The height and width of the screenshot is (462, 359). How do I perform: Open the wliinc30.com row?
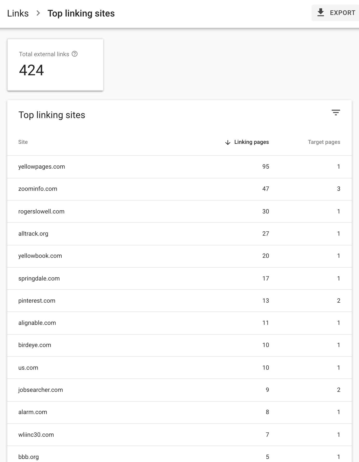[36, 435]
